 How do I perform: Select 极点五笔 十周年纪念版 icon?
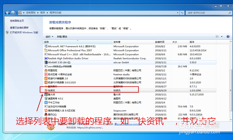[46, 74]
